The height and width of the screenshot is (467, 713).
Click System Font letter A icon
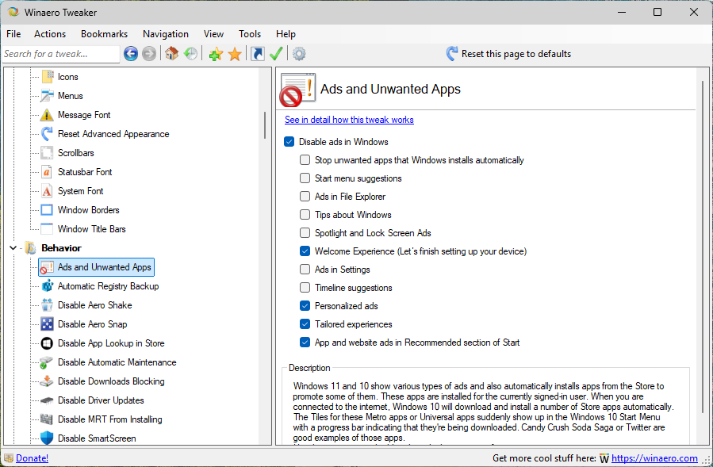[x=47, y=191]
